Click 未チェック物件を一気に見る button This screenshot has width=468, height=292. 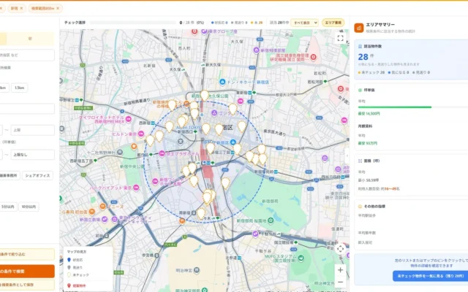point(431,276)
